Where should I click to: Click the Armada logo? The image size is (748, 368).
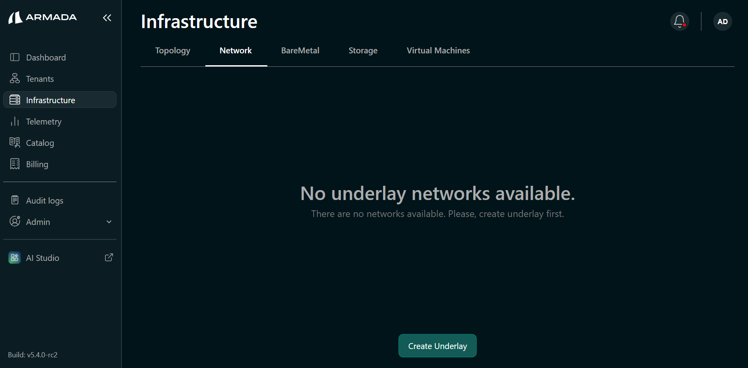pyautogui.click(x=43, y=17)
